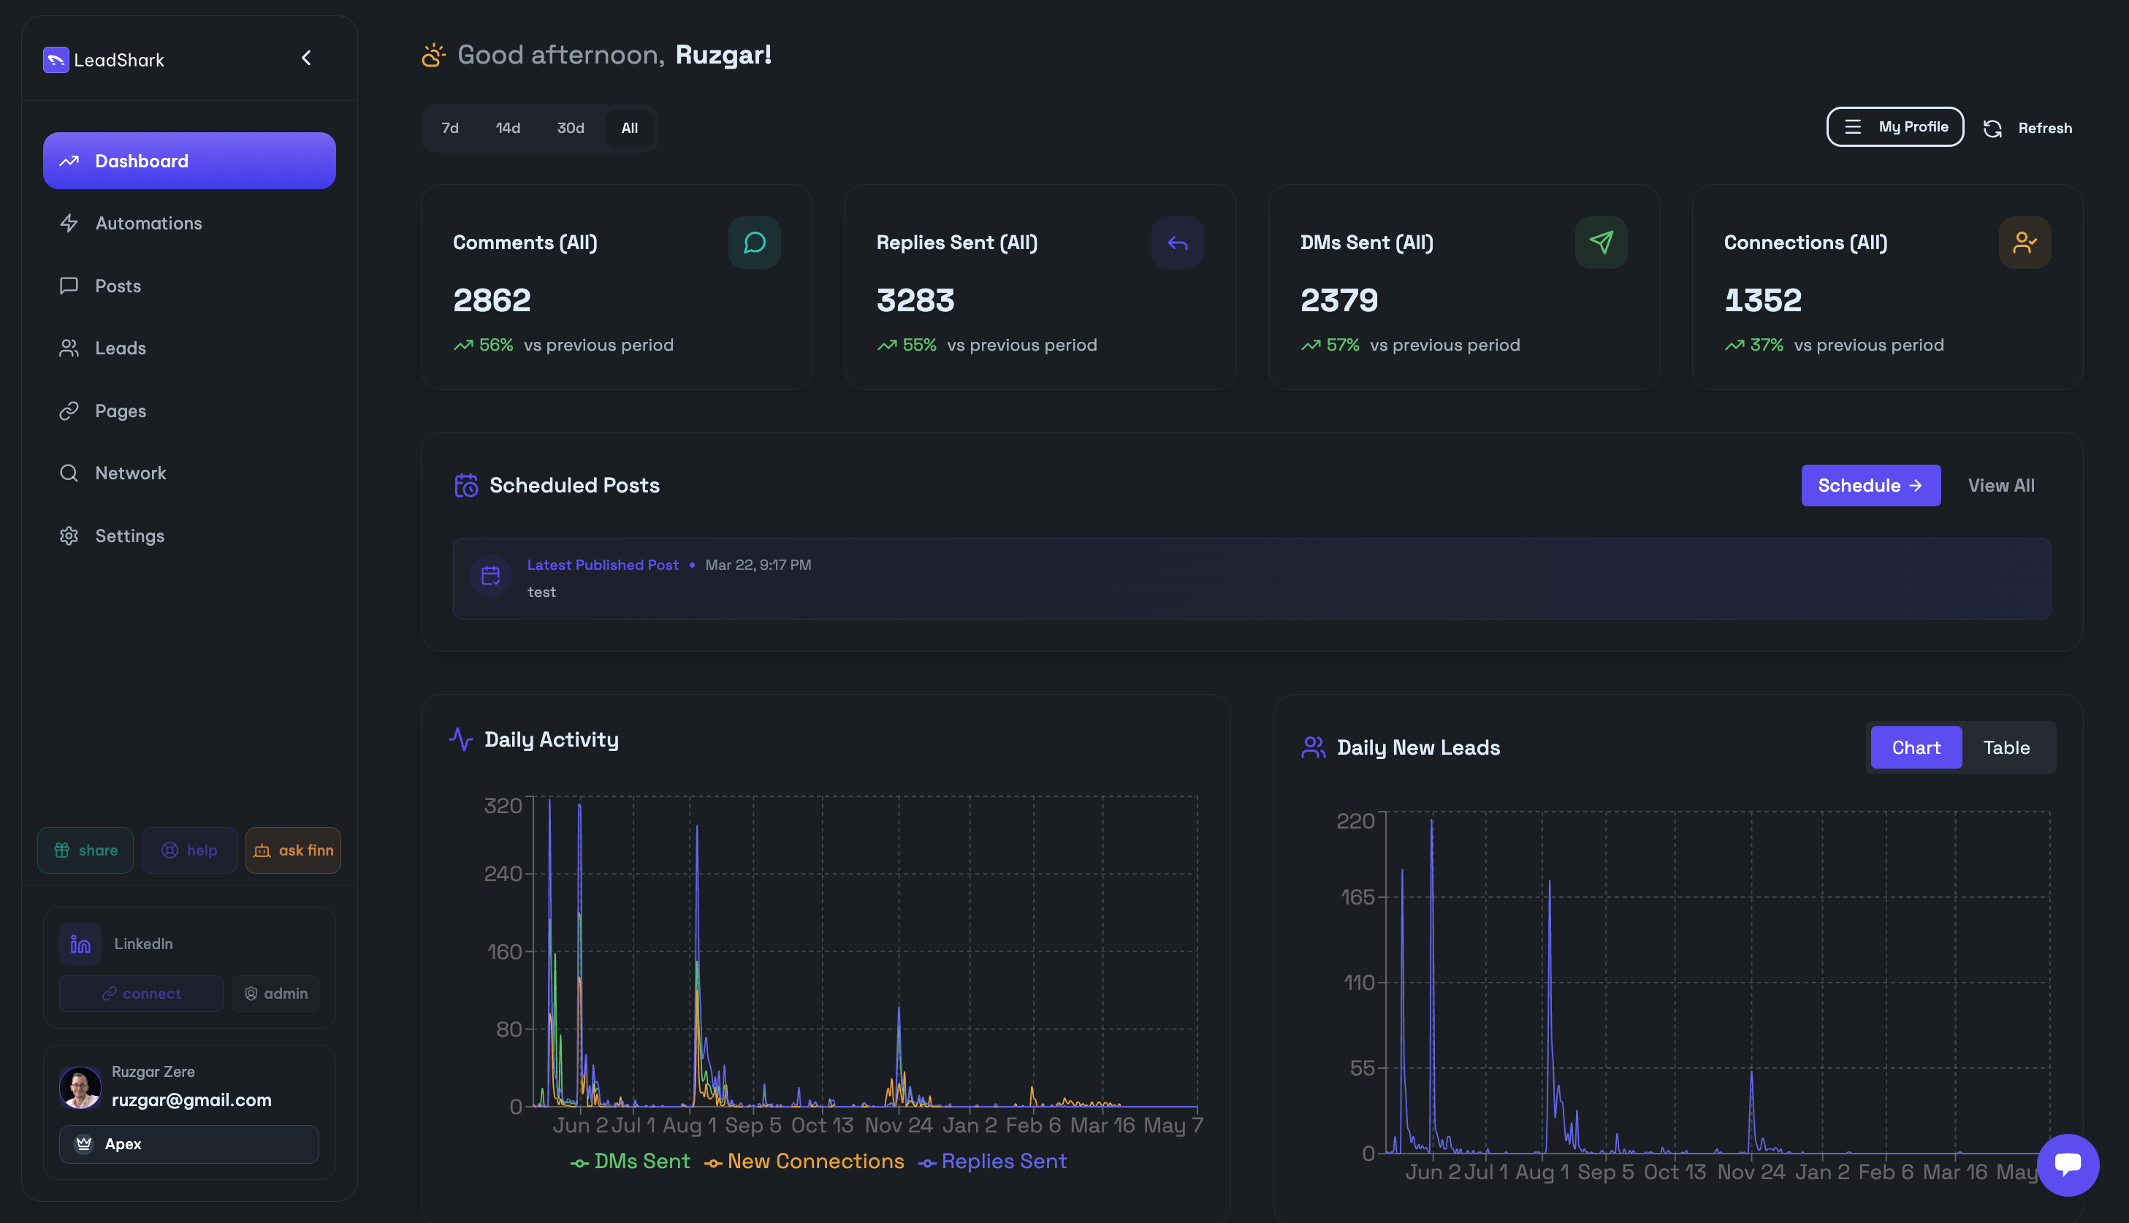This screenshot has width=2129, height=1223.
Task: Select the Chart view toggle
Action: click(1916, 747)
